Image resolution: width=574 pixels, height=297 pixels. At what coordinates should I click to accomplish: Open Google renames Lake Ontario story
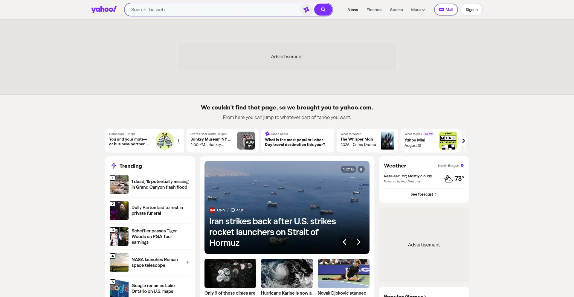[153, 288]
